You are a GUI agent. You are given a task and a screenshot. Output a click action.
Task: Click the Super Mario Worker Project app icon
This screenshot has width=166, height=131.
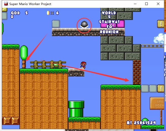(x=6, y=4)
